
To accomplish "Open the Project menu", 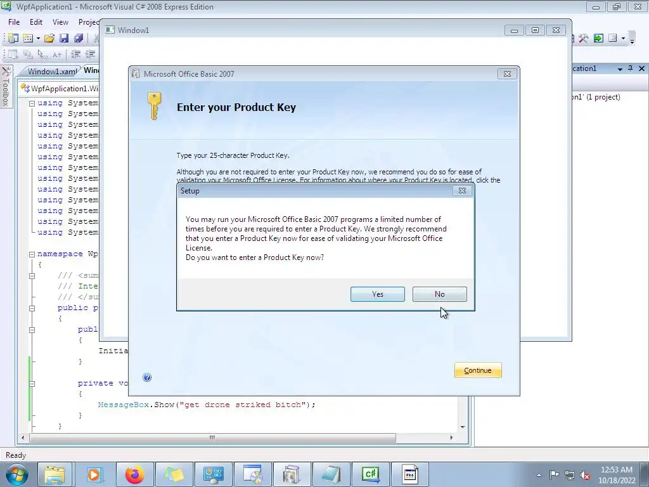I will [88, 22].
